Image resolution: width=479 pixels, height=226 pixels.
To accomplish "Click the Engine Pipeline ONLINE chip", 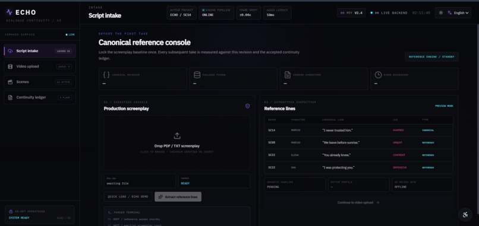I will [x=216, y=13].
